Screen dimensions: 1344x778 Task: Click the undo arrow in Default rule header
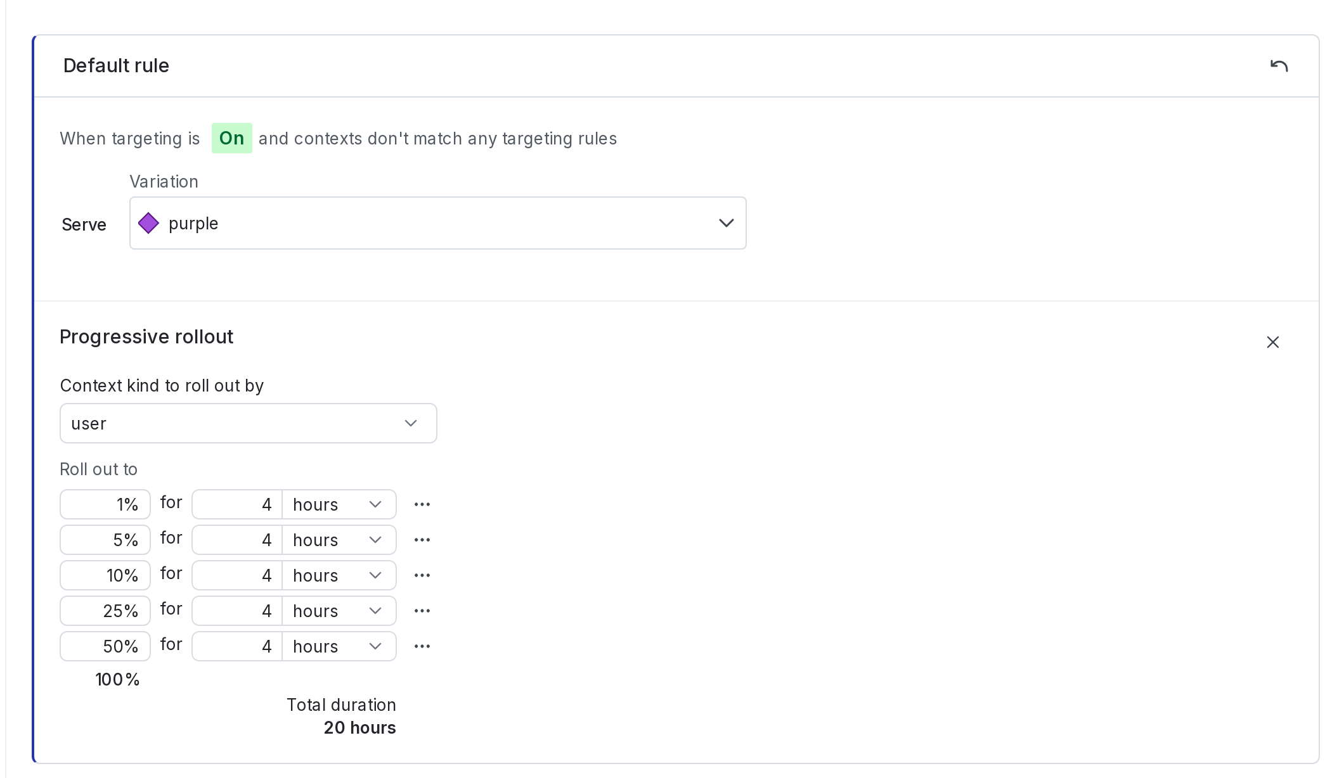tap(1279, 66)
